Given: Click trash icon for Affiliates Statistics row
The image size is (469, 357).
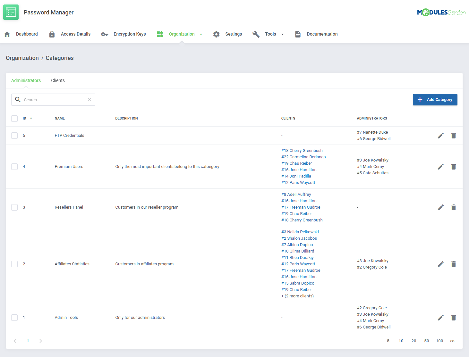Looking at the screenshot, I should pos(453,264).
